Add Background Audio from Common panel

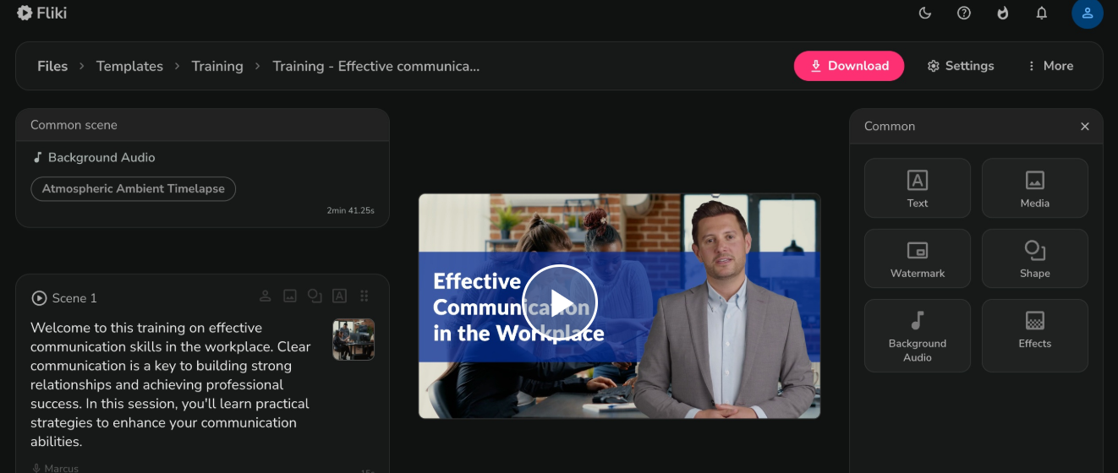click(x=918, y=335)
